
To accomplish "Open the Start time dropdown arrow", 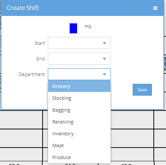I will tap(104, 43).
